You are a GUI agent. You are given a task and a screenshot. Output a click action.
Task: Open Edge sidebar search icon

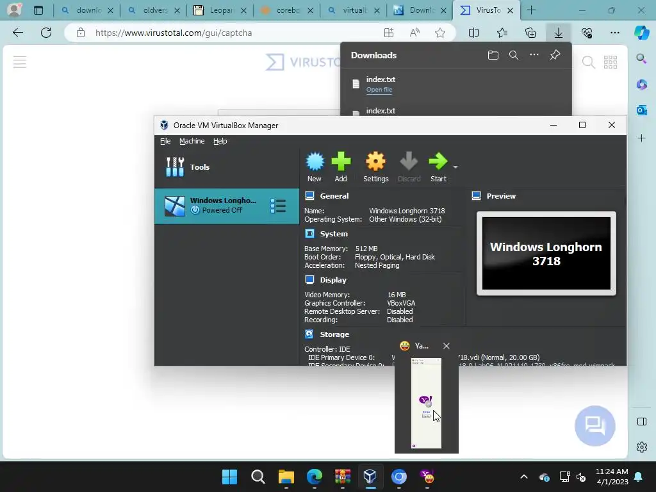coord(641,58)
